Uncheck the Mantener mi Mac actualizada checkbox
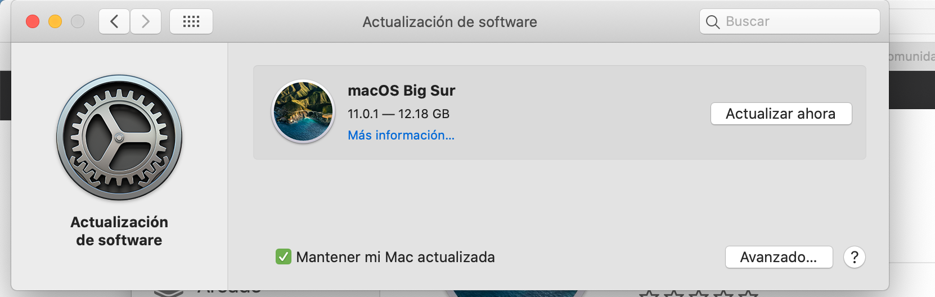Screen dimensions: 935x297 tap(284, 257)
